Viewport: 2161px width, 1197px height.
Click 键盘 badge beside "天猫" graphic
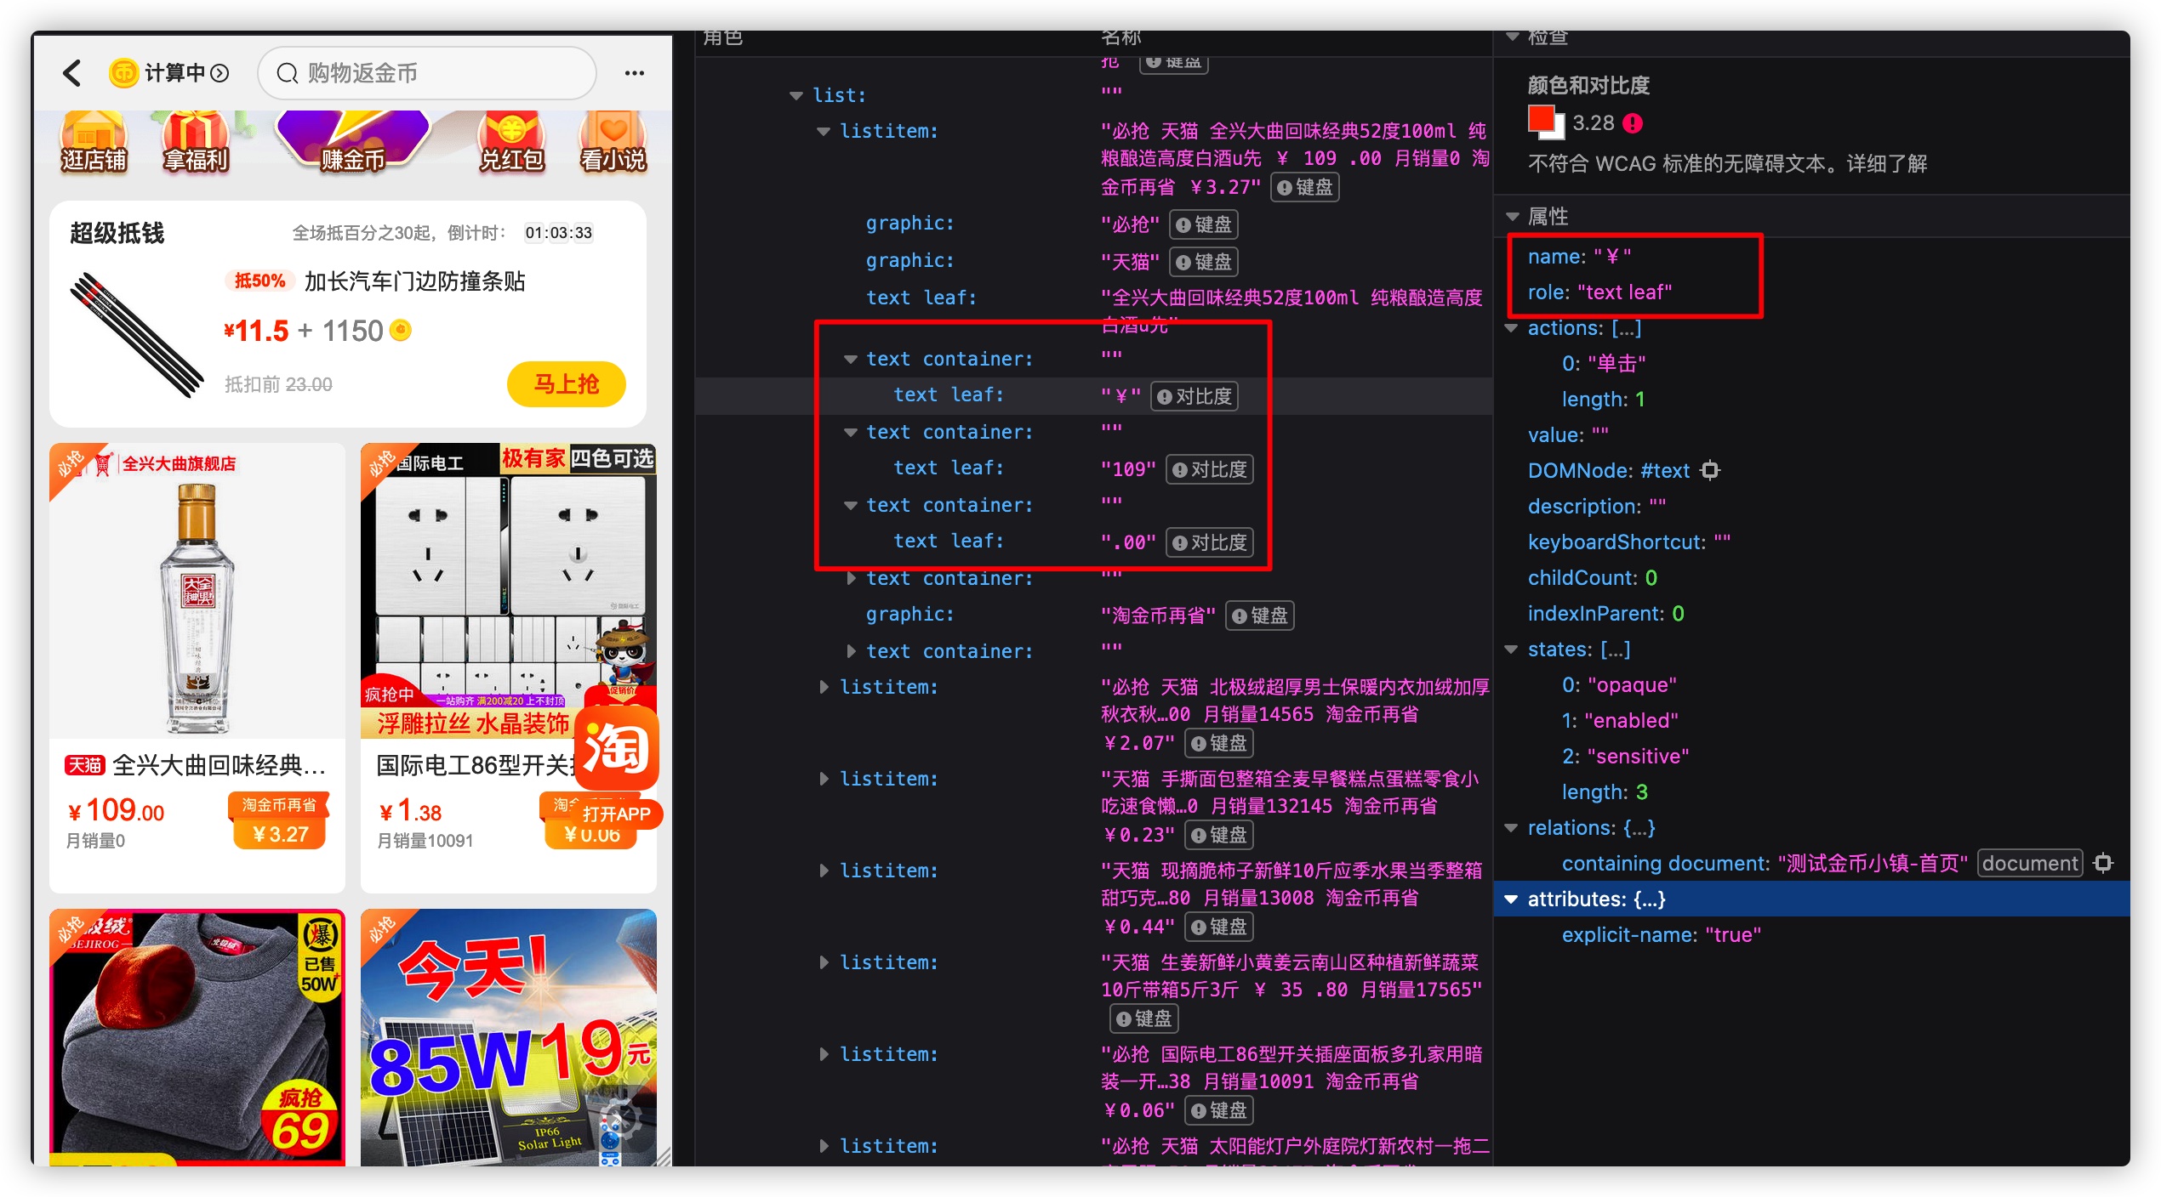pyautogui.click(x=1204, y=262)
